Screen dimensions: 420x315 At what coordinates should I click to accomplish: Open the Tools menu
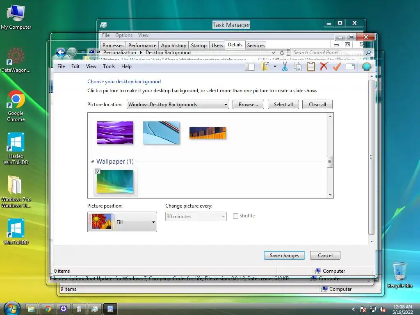(109, 66)
